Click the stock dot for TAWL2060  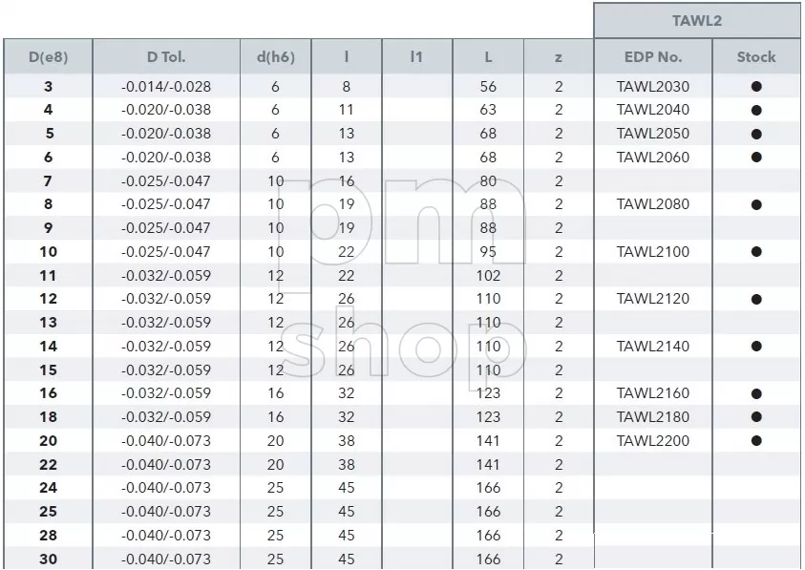point(755,158)
